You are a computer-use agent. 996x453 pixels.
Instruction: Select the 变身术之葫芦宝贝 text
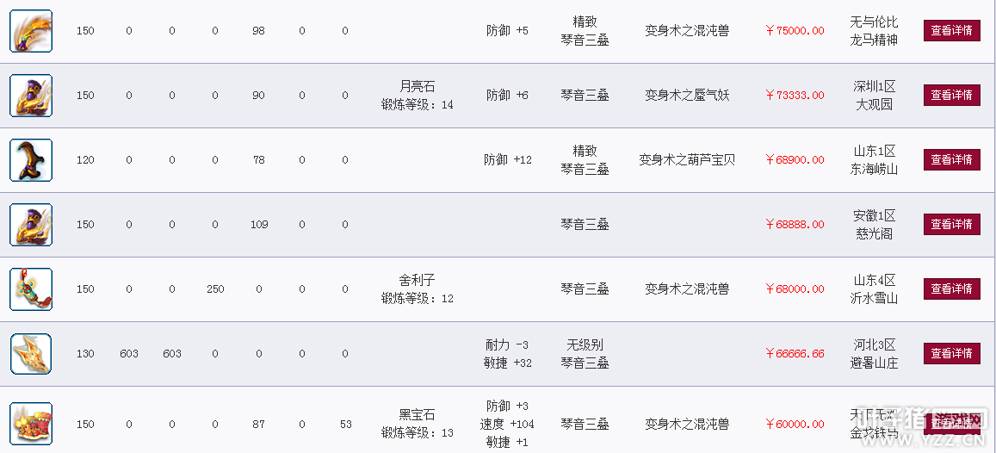click(687, 160)
